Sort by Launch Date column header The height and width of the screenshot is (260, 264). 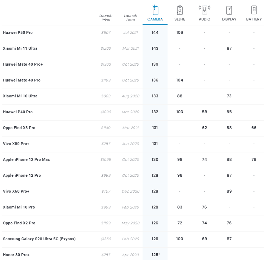pos(131,18)
